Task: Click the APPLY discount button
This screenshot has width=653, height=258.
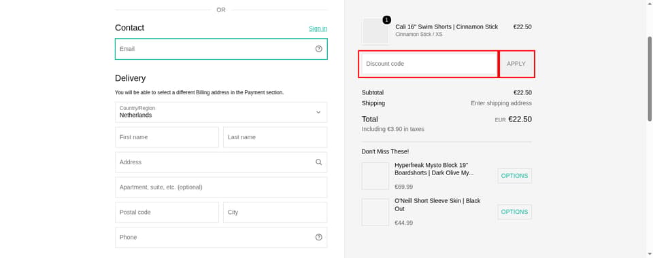Action: click(x=516, y=64)
